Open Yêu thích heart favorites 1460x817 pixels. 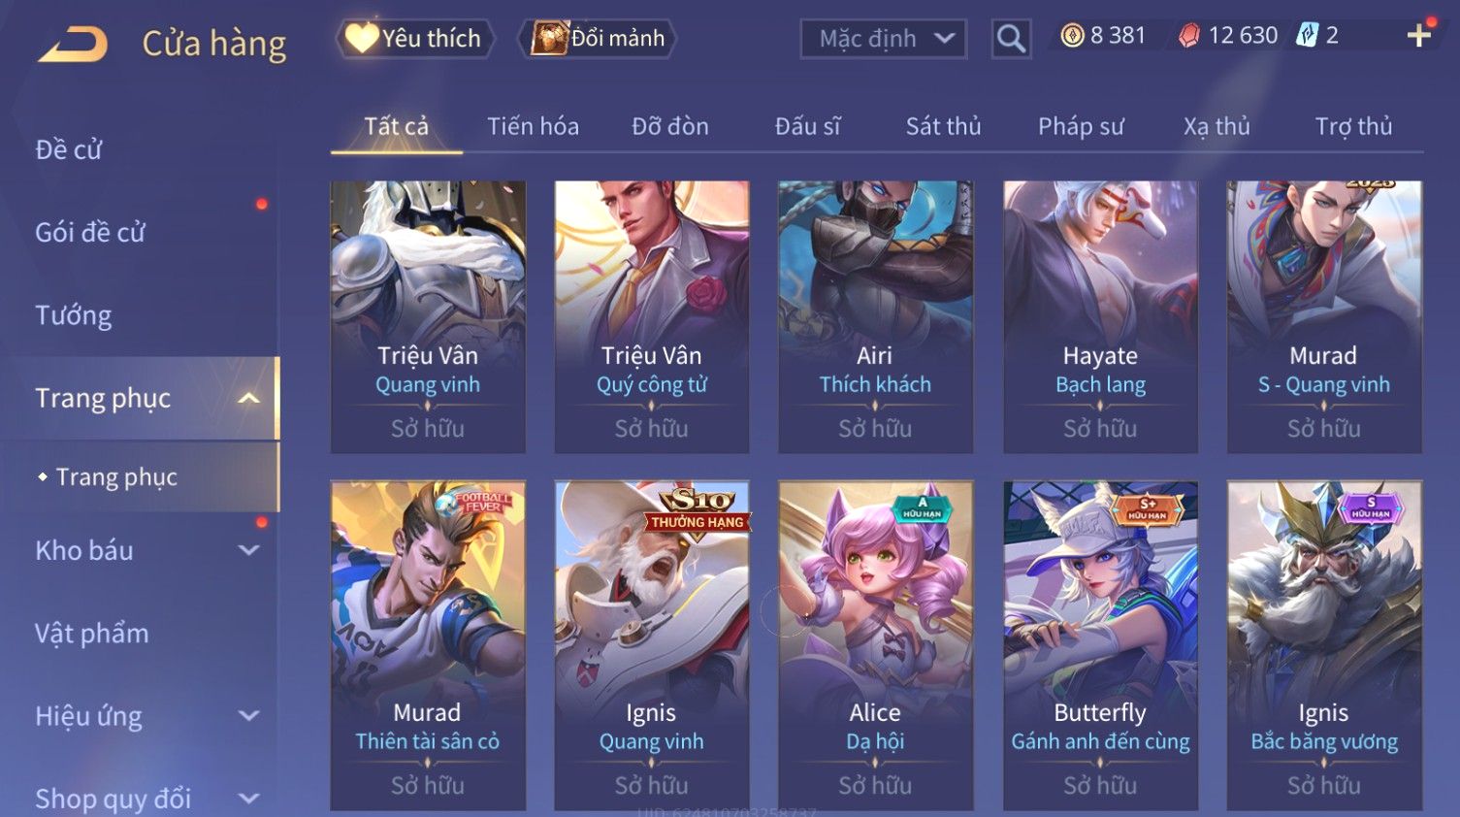point(414,39)
